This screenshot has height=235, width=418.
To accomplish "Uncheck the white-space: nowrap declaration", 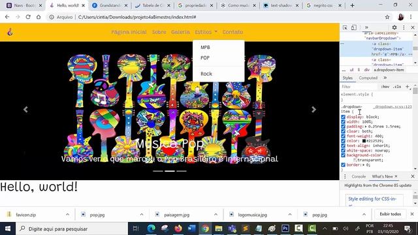I will pyautogui.click(x=343, y=151).
